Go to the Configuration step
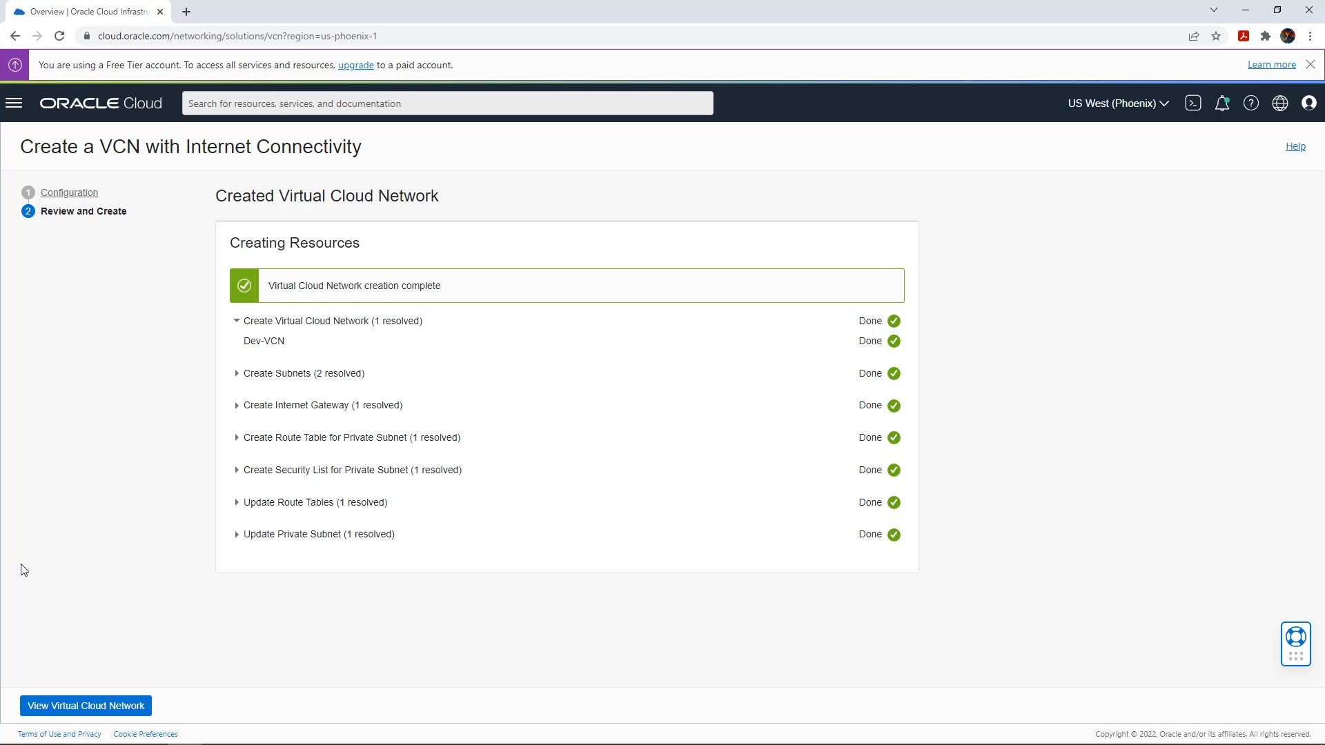The height and width of the screenshot is (745, 1325). (69, 192)
